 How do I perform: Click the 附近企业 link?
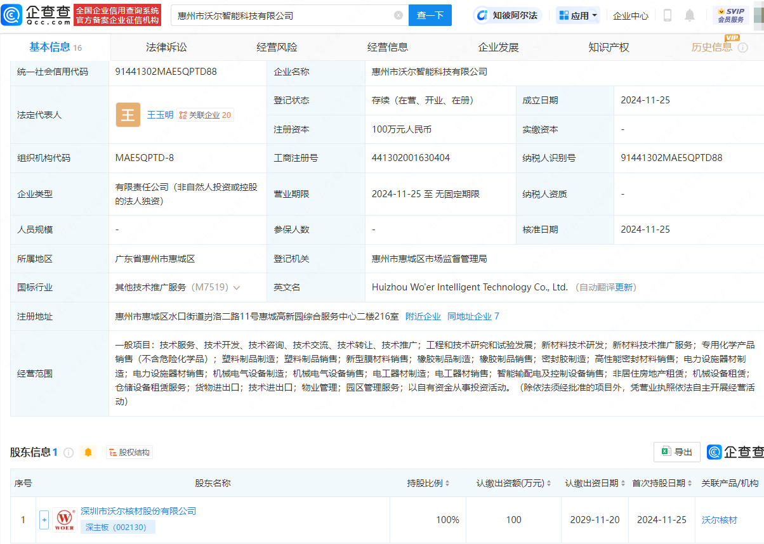point(423,316)
